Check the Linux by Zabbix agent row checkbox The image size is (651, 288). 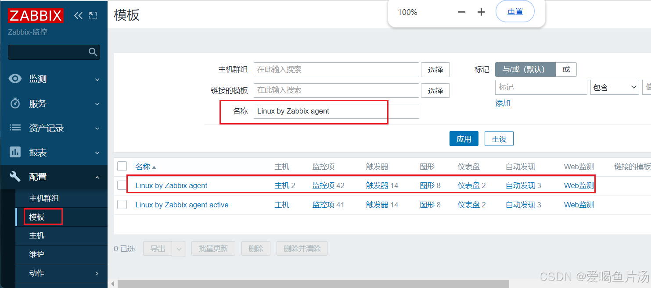[x=122, y=185]
